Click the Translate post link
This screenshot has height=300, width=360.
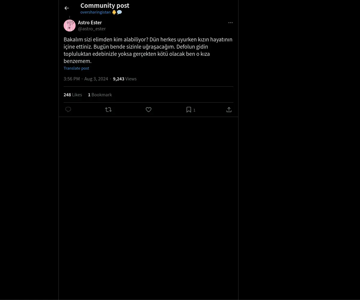pyautogui.click(x=76, y=68)
